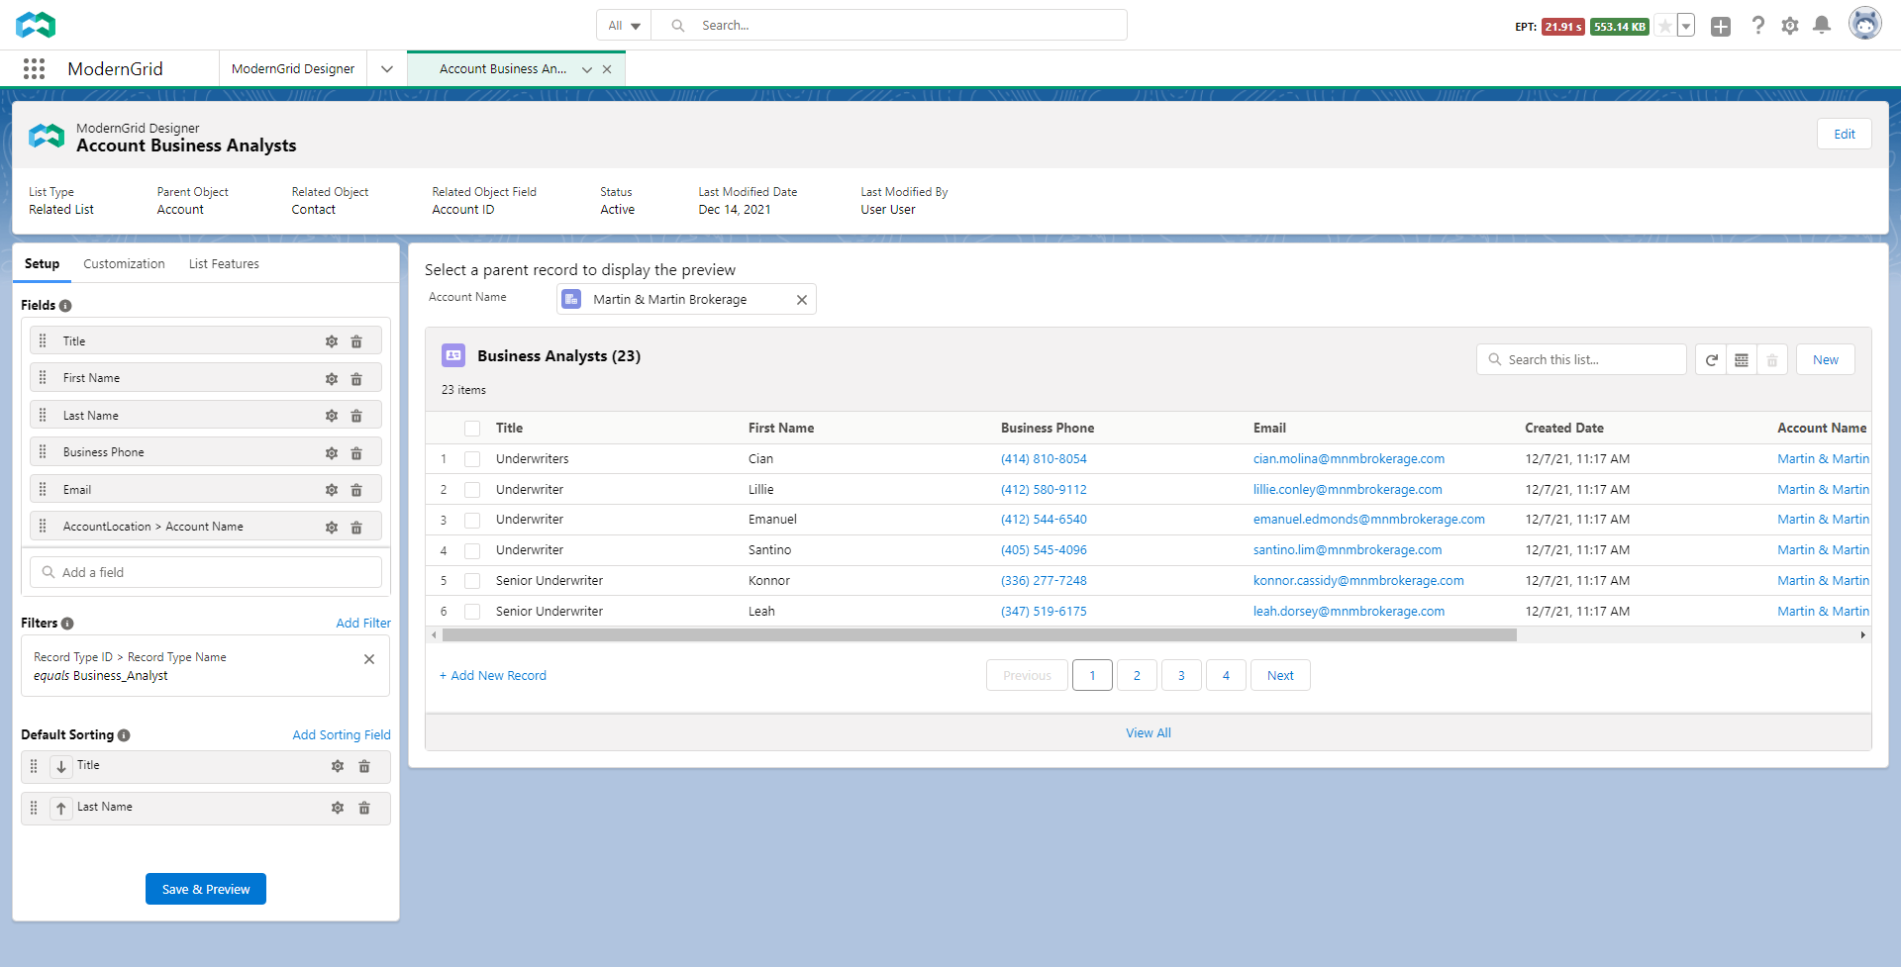Open the Setup gear in header
Screen dimensions: 1901x967
[1790, 26]
